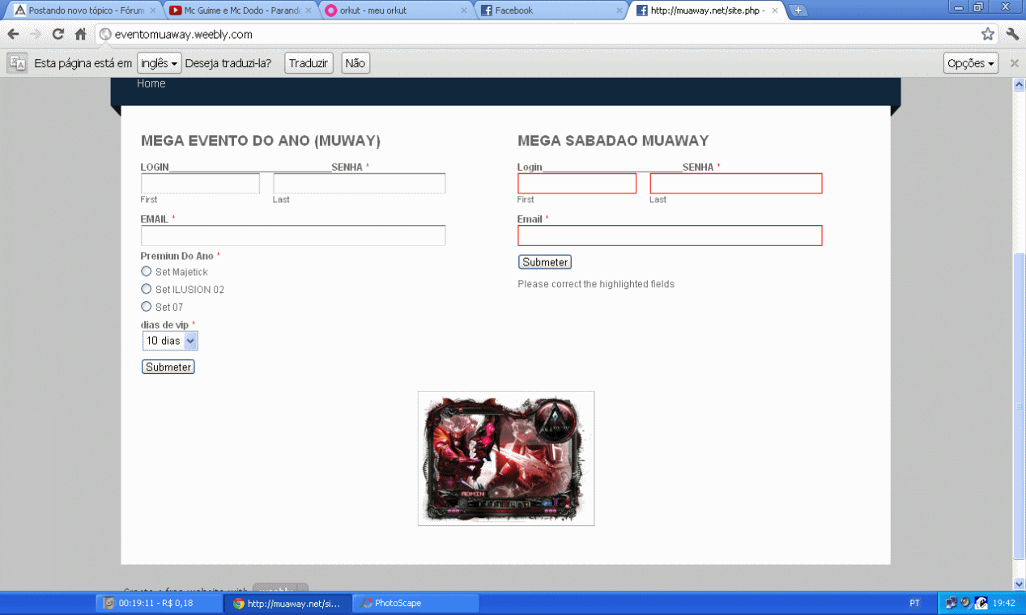Click the browser back arrow
The height and width of the screenshot is (615, 1026).
point(13,34)
